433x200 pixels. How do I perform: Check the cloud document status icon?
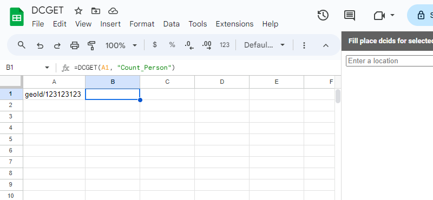tap(113, 11)
